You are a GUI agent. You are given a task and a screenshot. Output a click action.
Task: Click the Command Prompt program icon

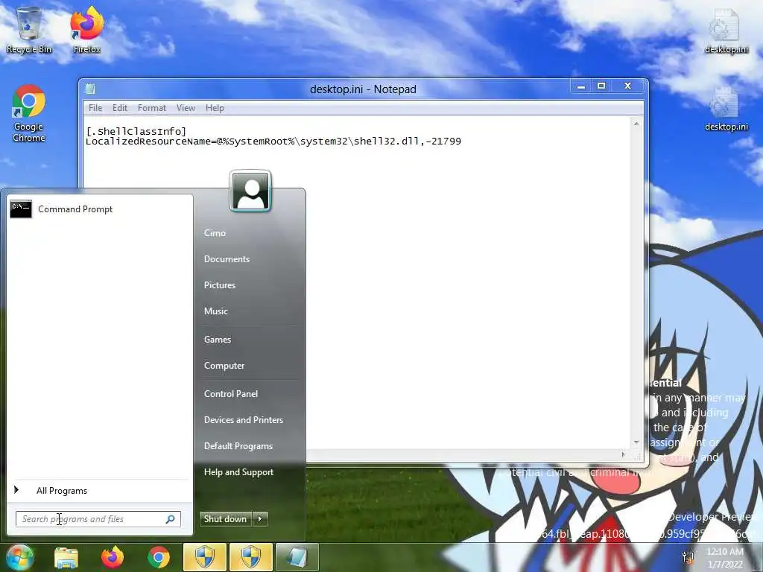coord(20,209)
